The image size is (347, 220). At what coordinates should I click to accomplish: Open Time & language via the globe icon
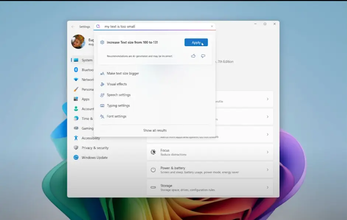coord(76,118)
